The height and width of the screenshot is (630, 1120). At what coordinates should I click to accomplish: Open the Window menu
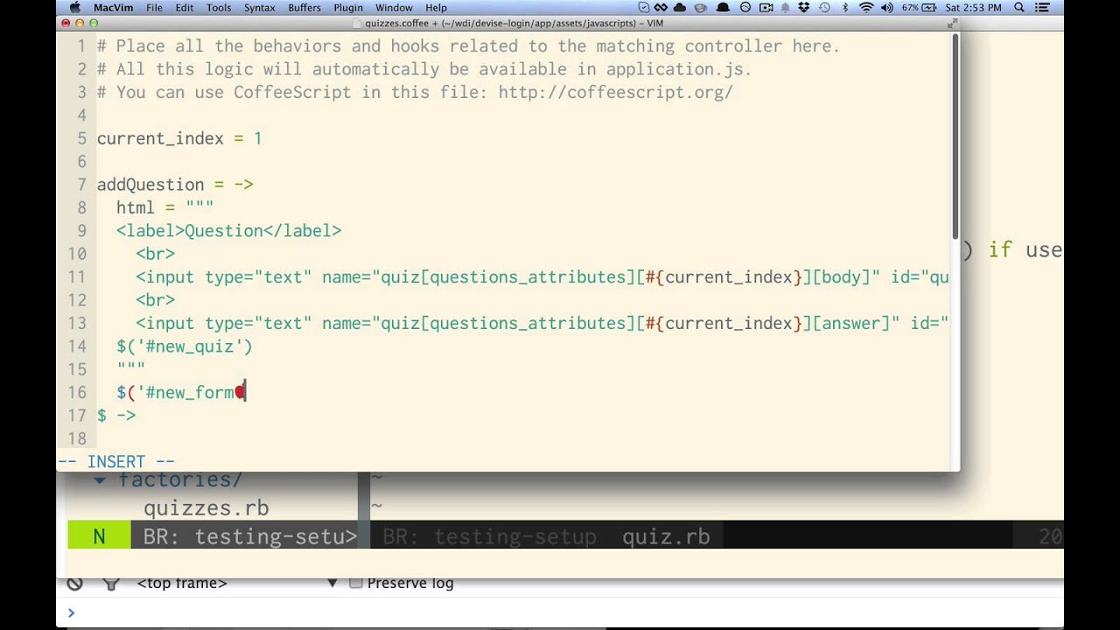[394, 8]
